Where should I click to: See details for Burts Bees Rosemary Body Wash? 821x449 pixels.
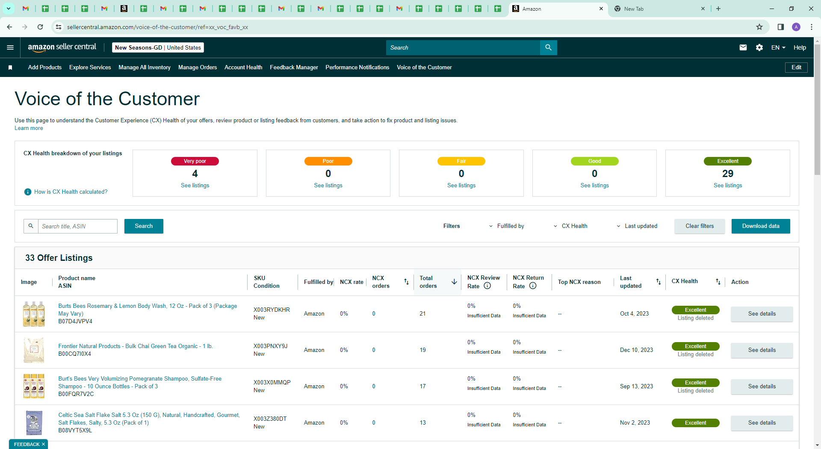point(762,314)
